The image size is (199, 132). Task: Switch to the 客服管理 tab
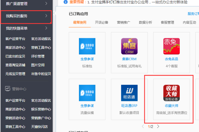tap(167, 22)
